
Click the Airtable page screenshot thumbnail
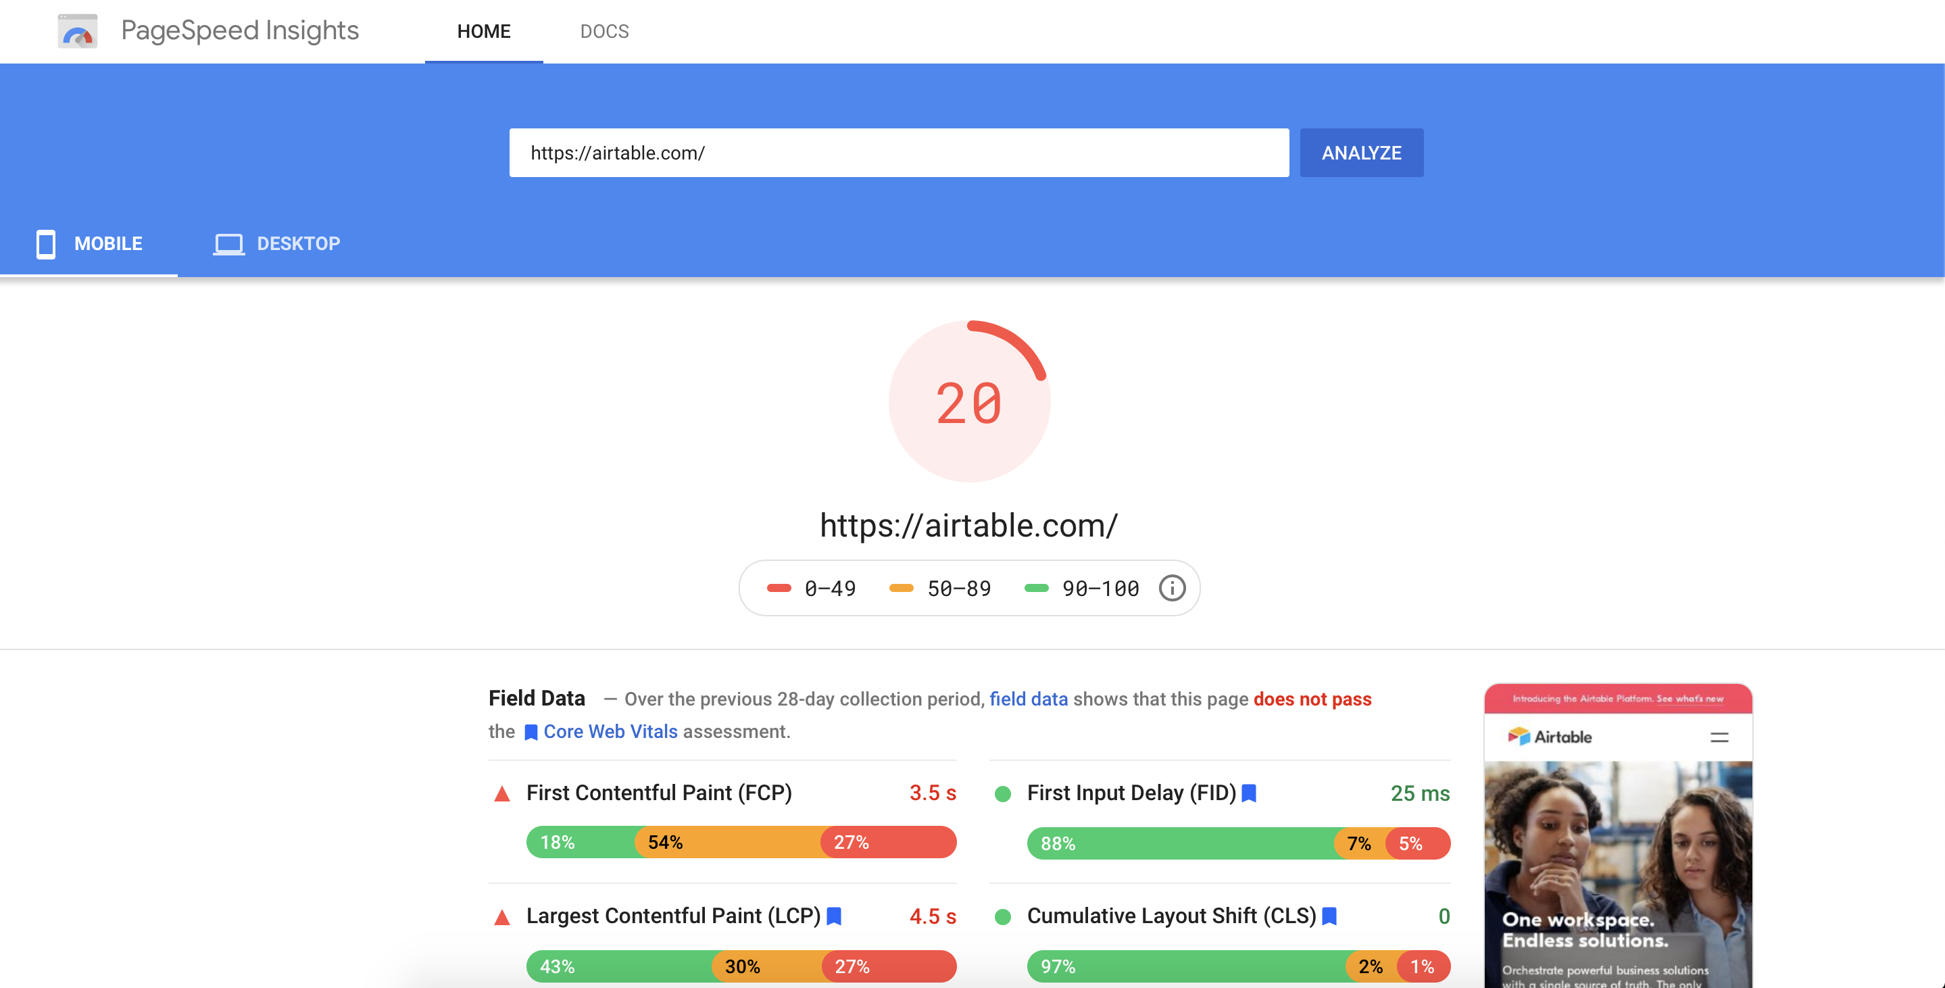pos(1618,835)
